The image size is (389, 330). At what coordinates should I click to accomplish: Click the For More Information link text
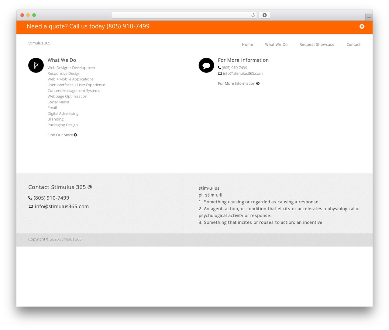[236, 83]
